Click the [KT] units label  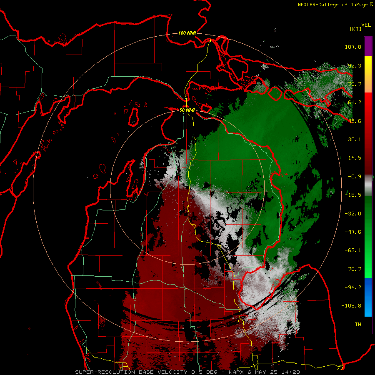[x=356, y=29]
